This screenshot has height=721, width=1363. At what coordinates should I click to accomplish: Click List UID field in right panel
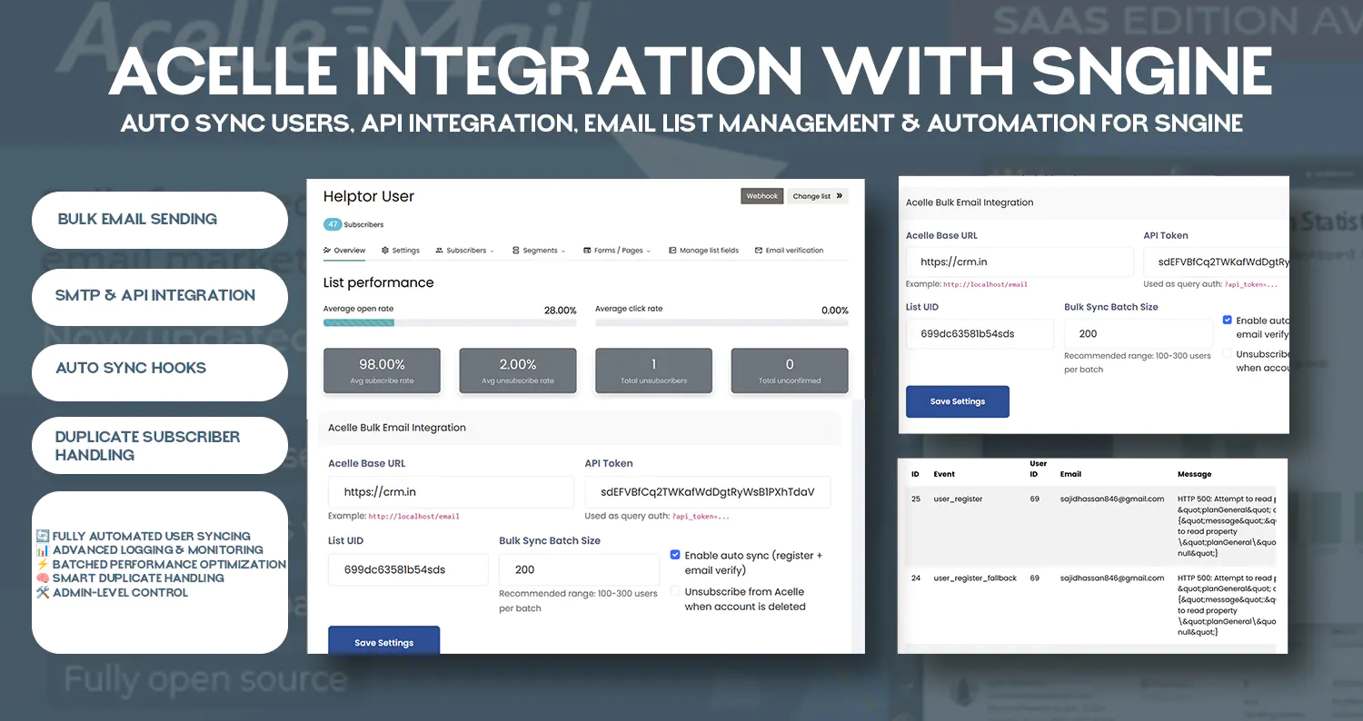click(980, 333)
